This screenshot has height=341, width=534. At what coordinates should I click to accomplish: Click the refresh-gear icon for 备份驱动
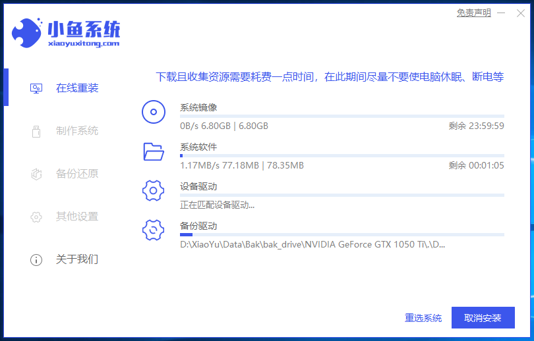coord(154,230)
